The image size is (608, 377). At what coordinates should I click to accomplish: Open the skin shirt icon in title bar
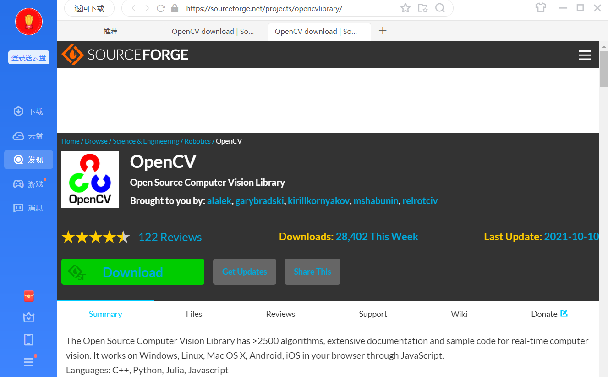click(541, 8)
